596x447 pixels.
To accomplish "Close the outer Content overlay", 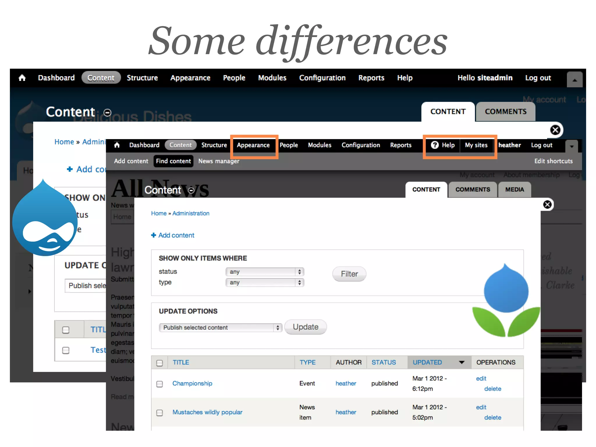I will pyautogui.click(x=555, y=130).
